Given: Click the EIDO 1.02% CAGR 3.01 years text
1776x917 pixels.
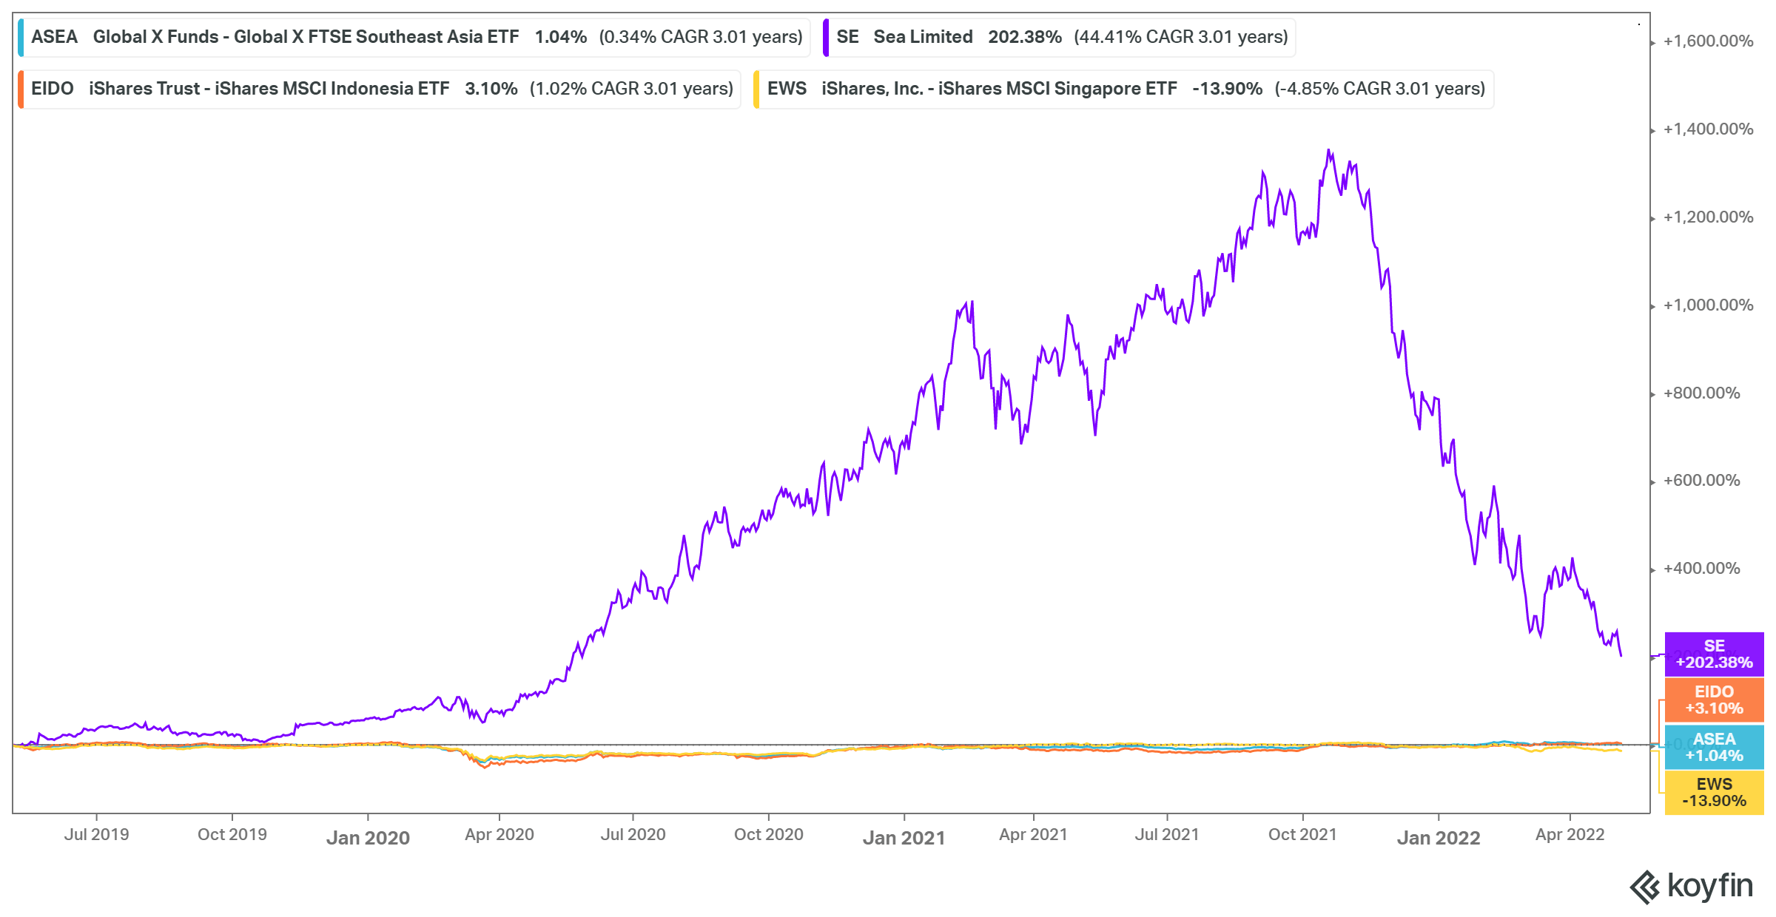Looking at the screenshot, I should click(x=631, y=89).
